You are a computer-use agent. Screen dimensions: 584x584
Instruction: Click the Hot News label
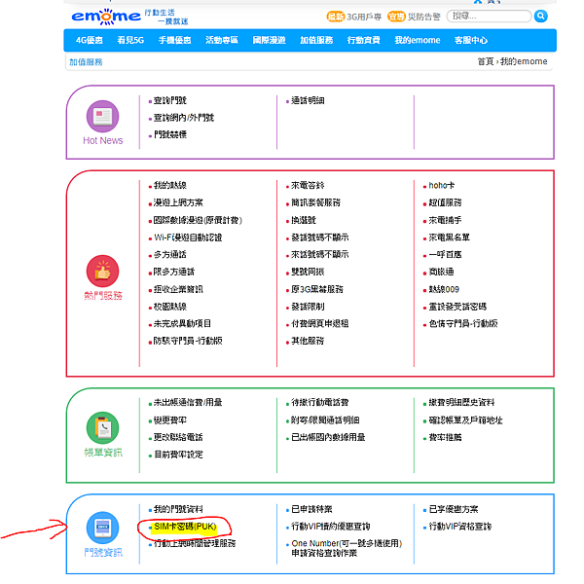(103, 140)
